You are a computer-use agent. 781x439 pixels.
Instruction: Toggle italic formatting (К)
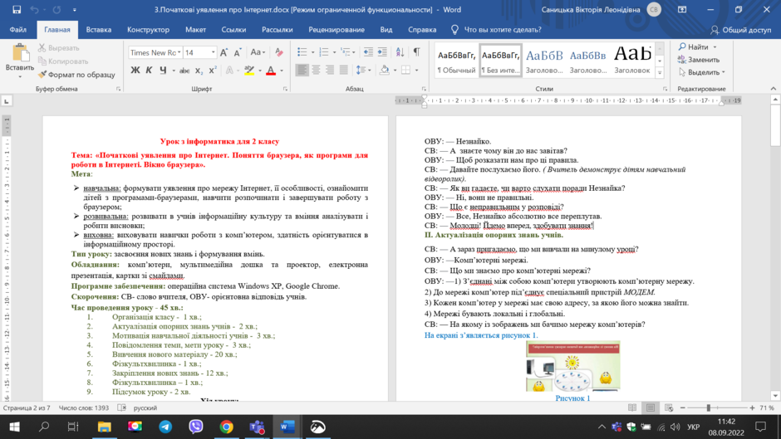(x=149, y=71)
